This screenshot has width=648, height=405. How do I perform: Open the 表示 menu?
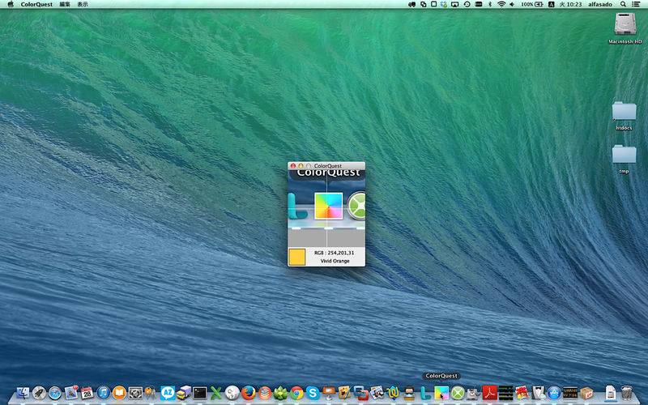[x=83, y=4]
